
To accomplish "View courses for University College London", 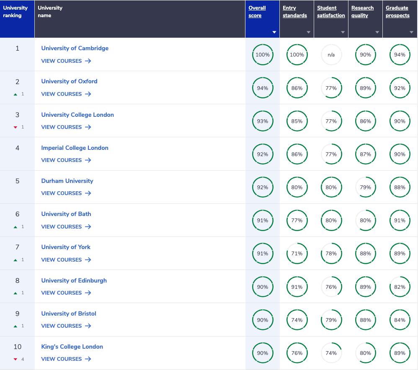I will (x=66, y=127).
